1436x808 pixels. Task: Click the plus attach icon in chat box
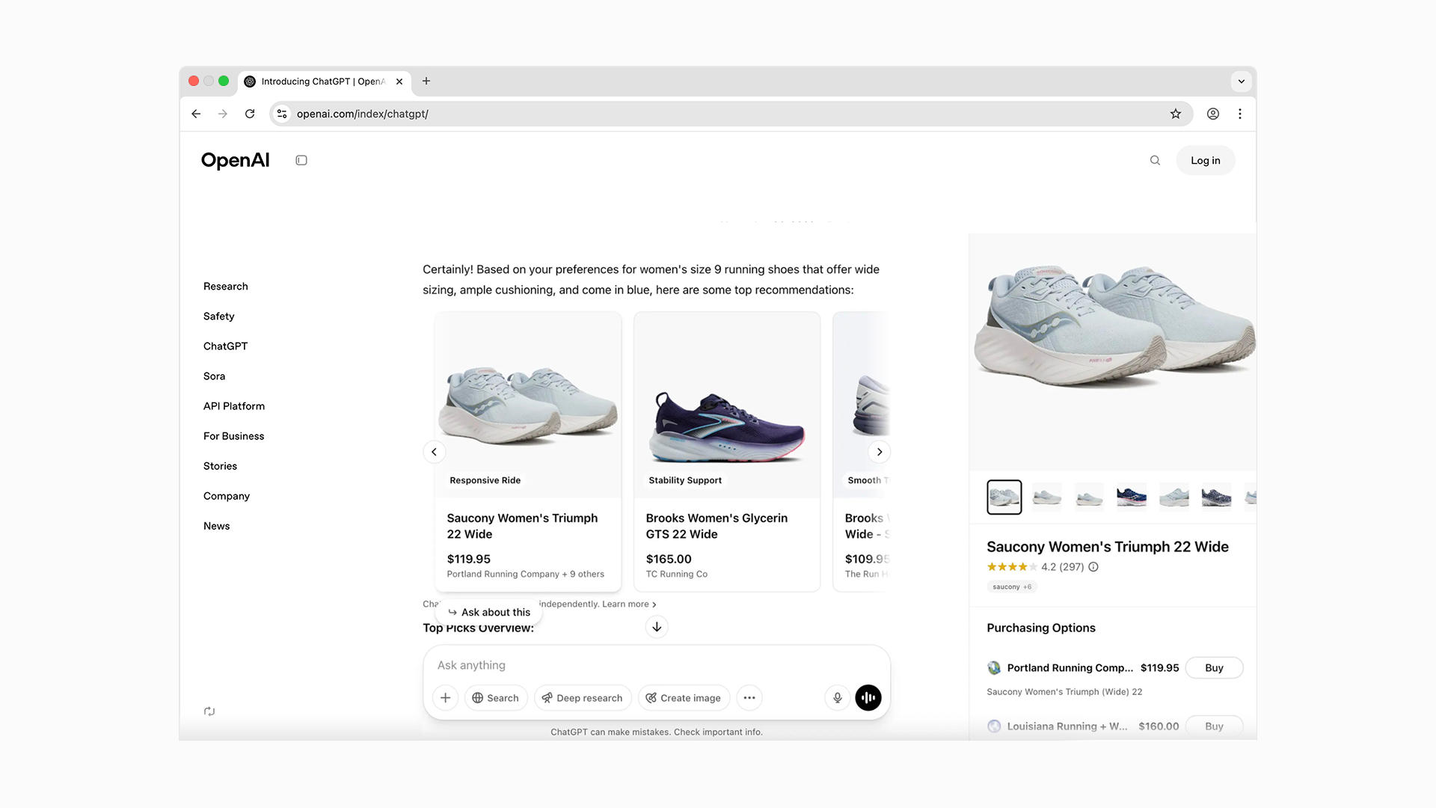click(445, 698)
